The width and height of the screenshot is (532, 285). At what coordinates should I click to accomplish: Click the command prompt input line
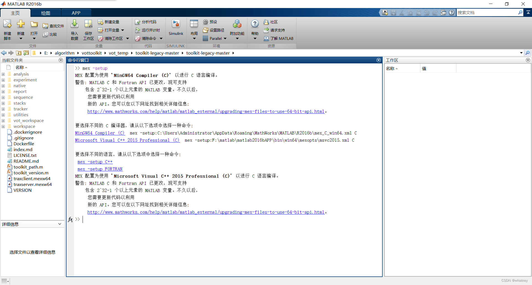pyautogui.click(x=227, y=219)
